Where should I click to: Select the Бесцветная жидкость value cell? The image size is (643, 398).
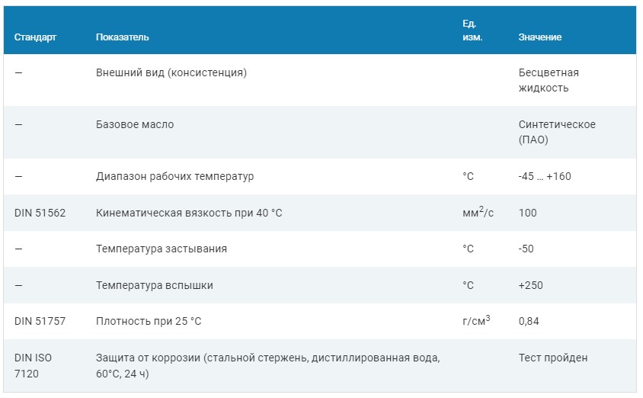tap(549, 80)
